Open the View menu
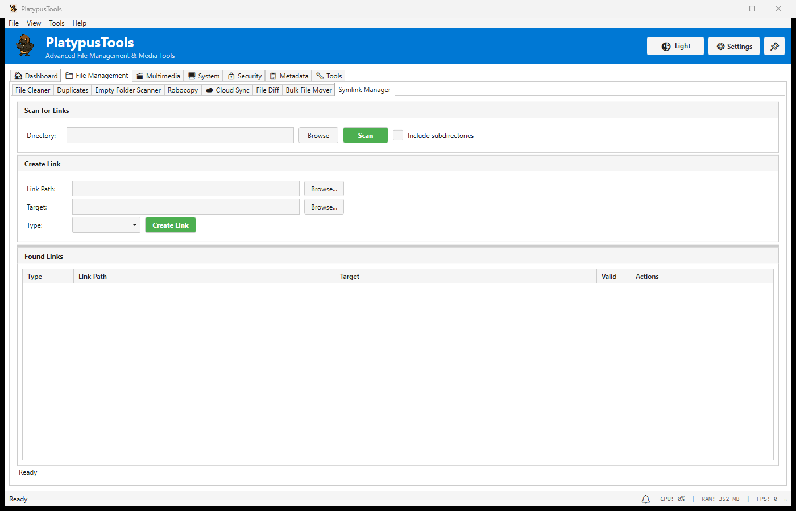796x511 pixels. (34, 23)
